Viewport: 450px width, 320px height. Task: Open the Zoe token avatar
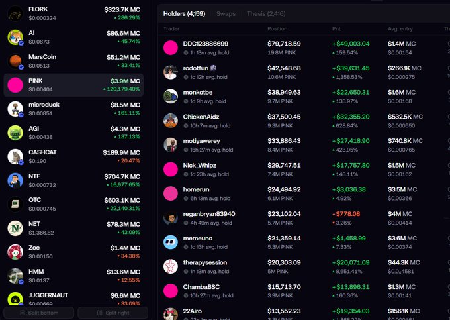click(15, 252)
